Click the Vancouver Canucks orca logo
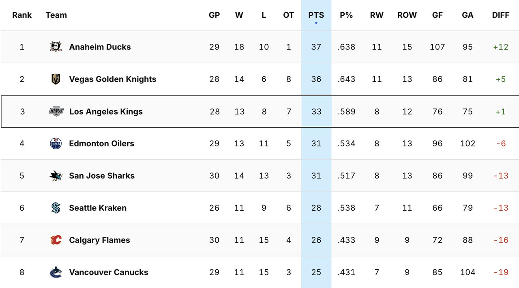The height and width of the screenshot is (288, 519). point(56,272)
